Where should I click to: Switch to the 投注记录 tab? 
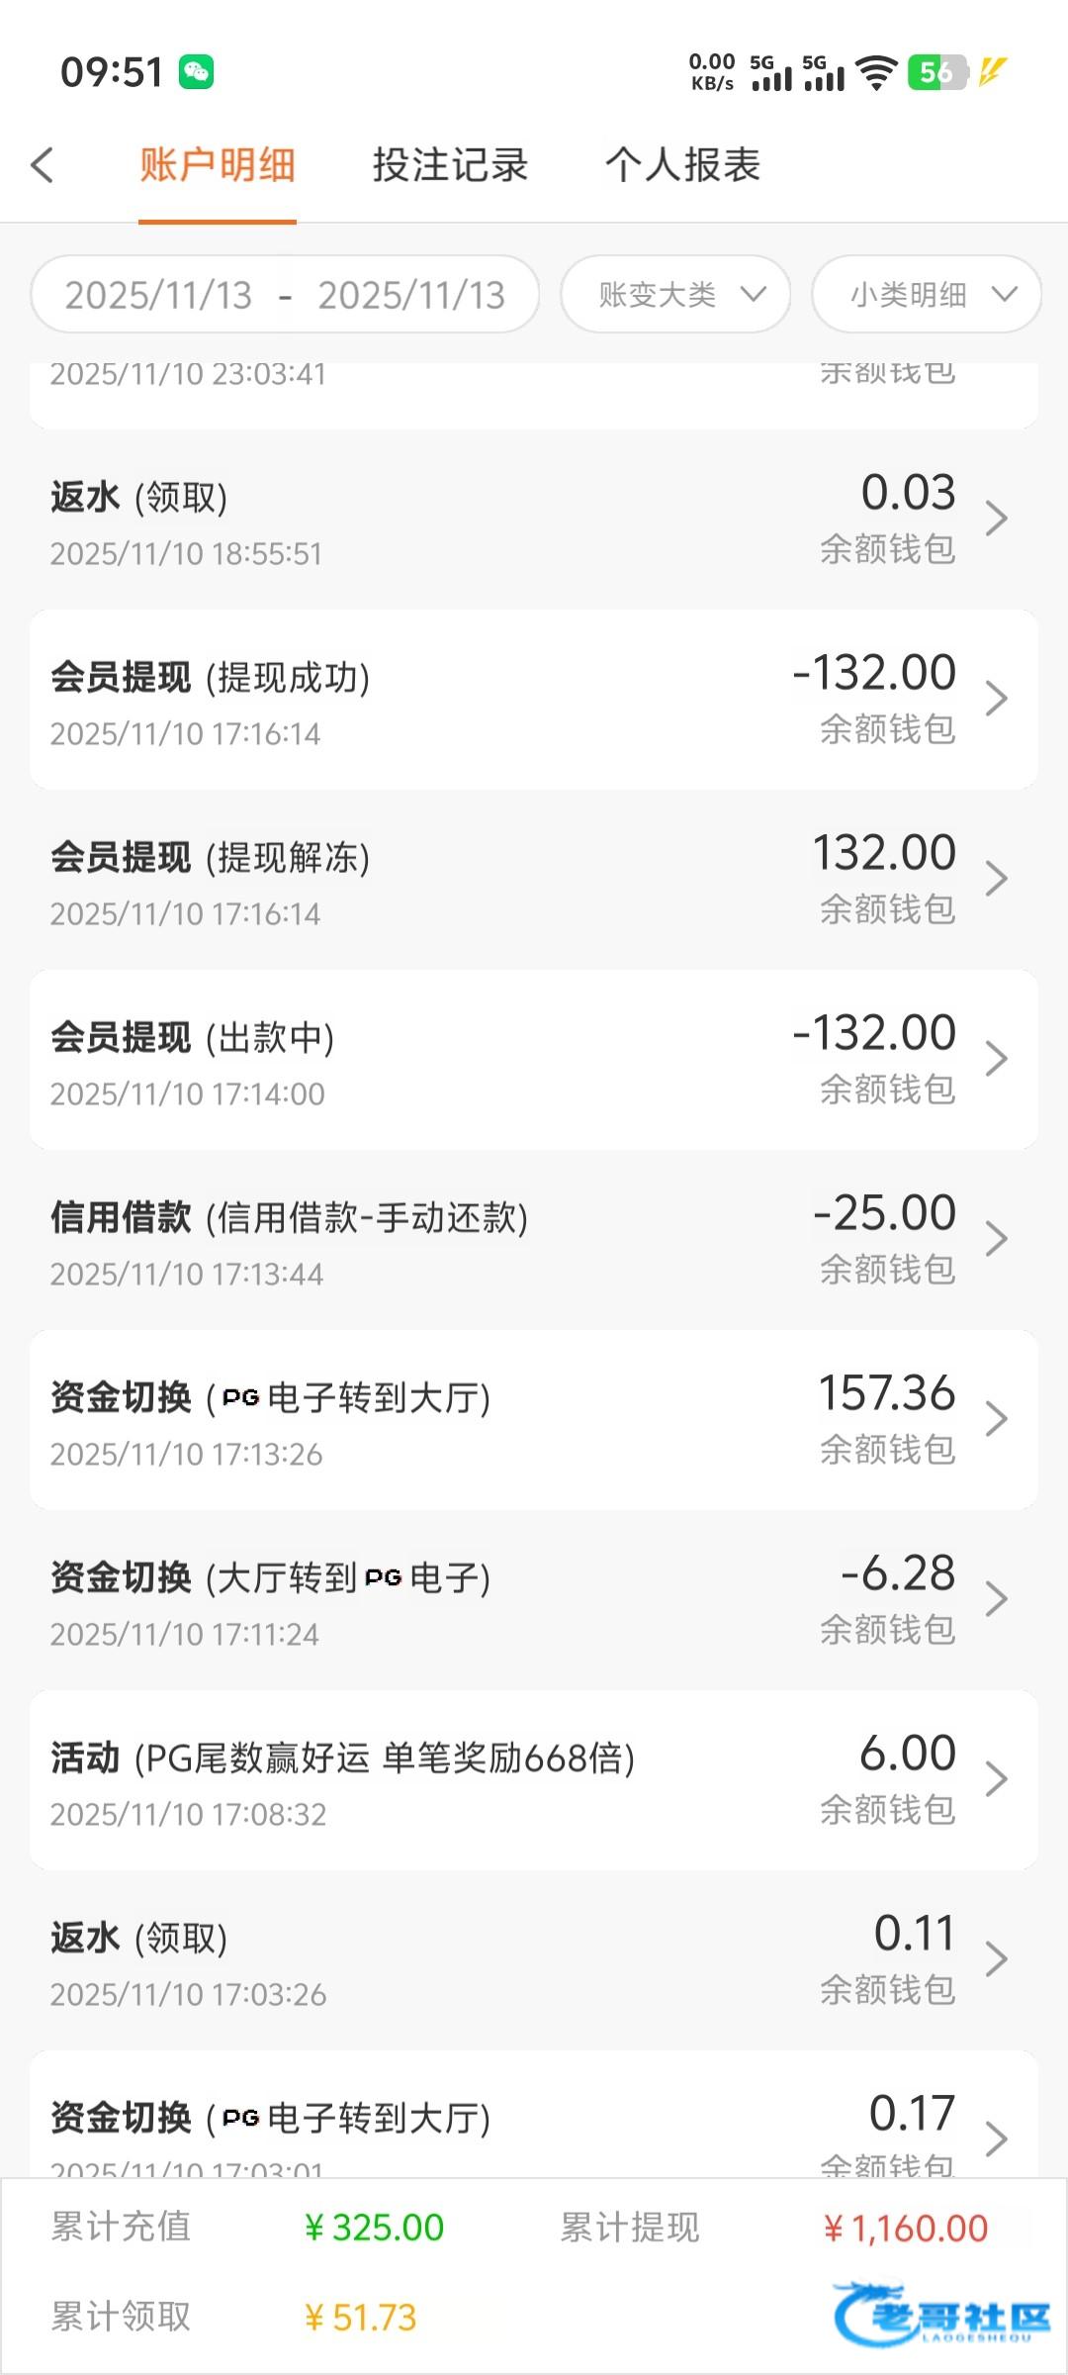click(x=450, y=165)
